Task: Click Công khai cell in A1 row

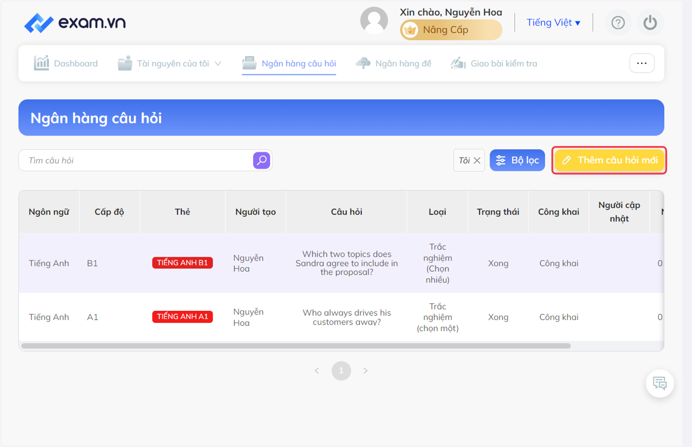Action: (559, 317)
